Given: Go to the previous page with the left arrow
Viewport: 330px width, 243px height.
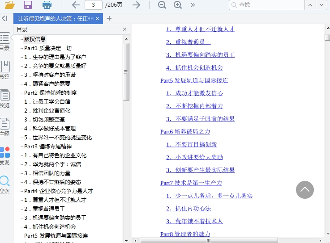Looking at the screenshot, I should point(76,5).
